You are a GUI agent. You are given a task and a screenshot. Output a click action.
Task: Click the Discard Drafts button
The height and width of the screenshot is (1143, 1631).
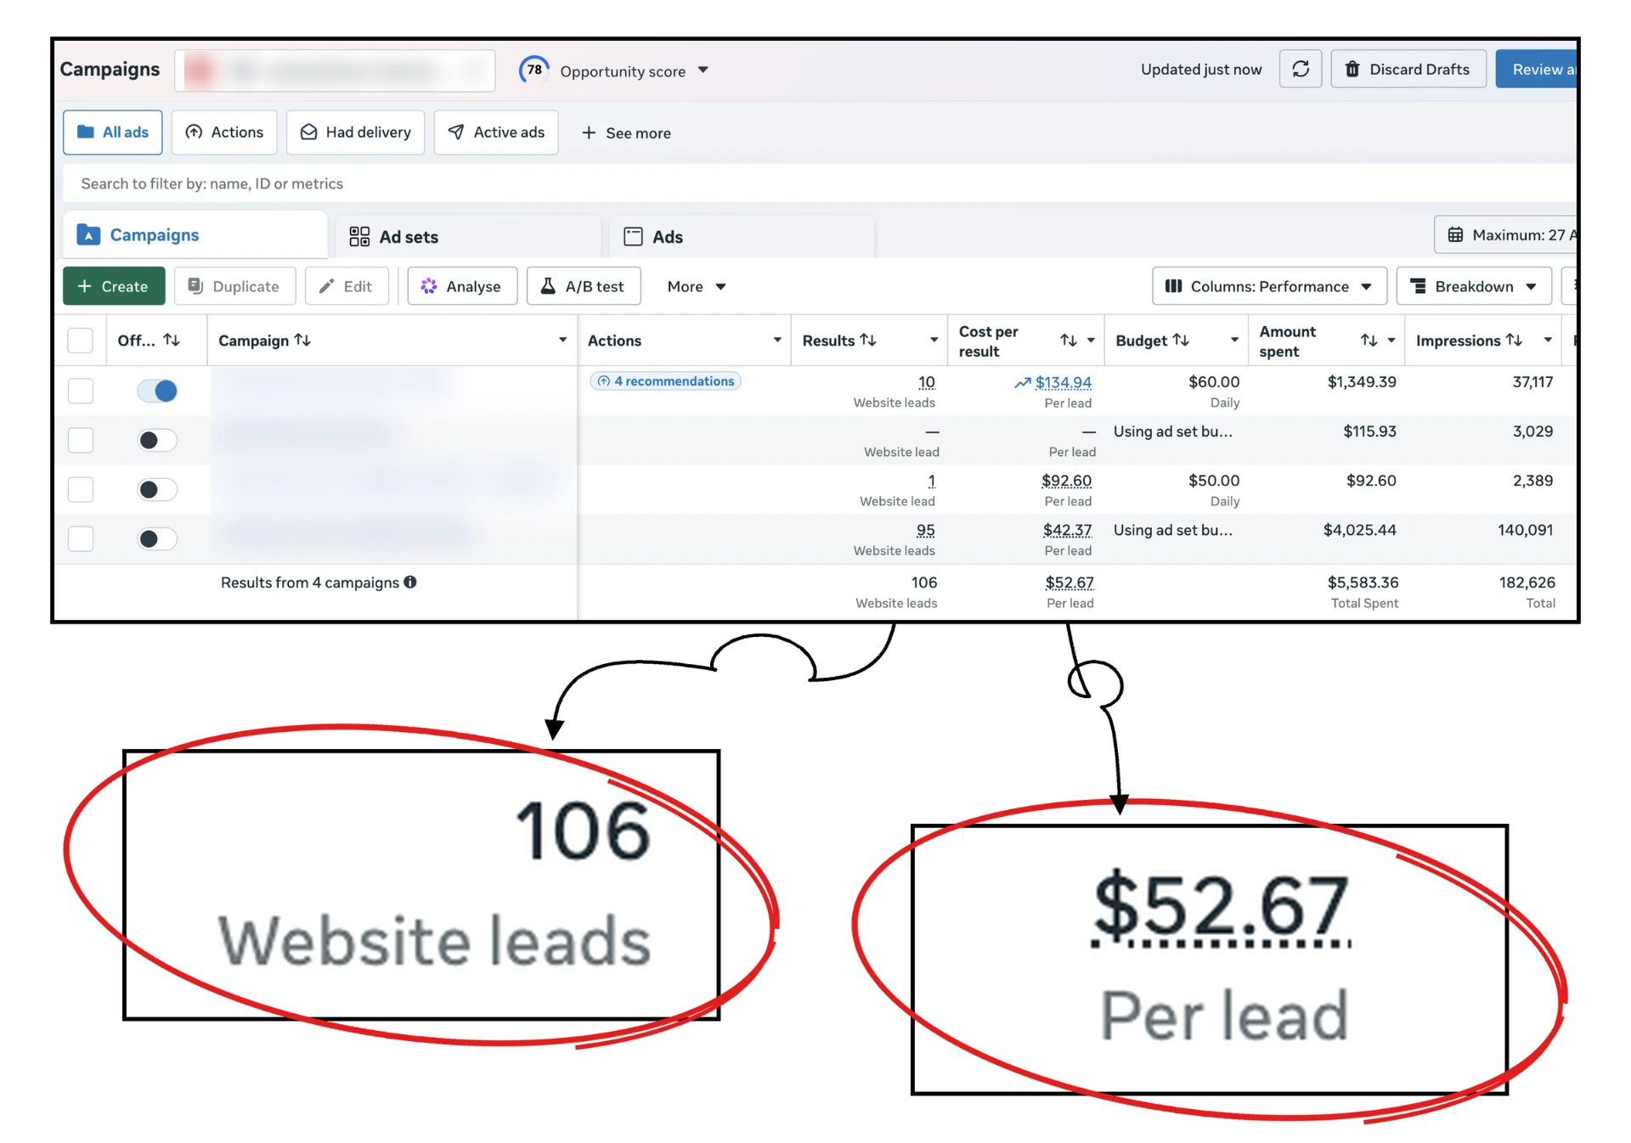click(1408, 70)
